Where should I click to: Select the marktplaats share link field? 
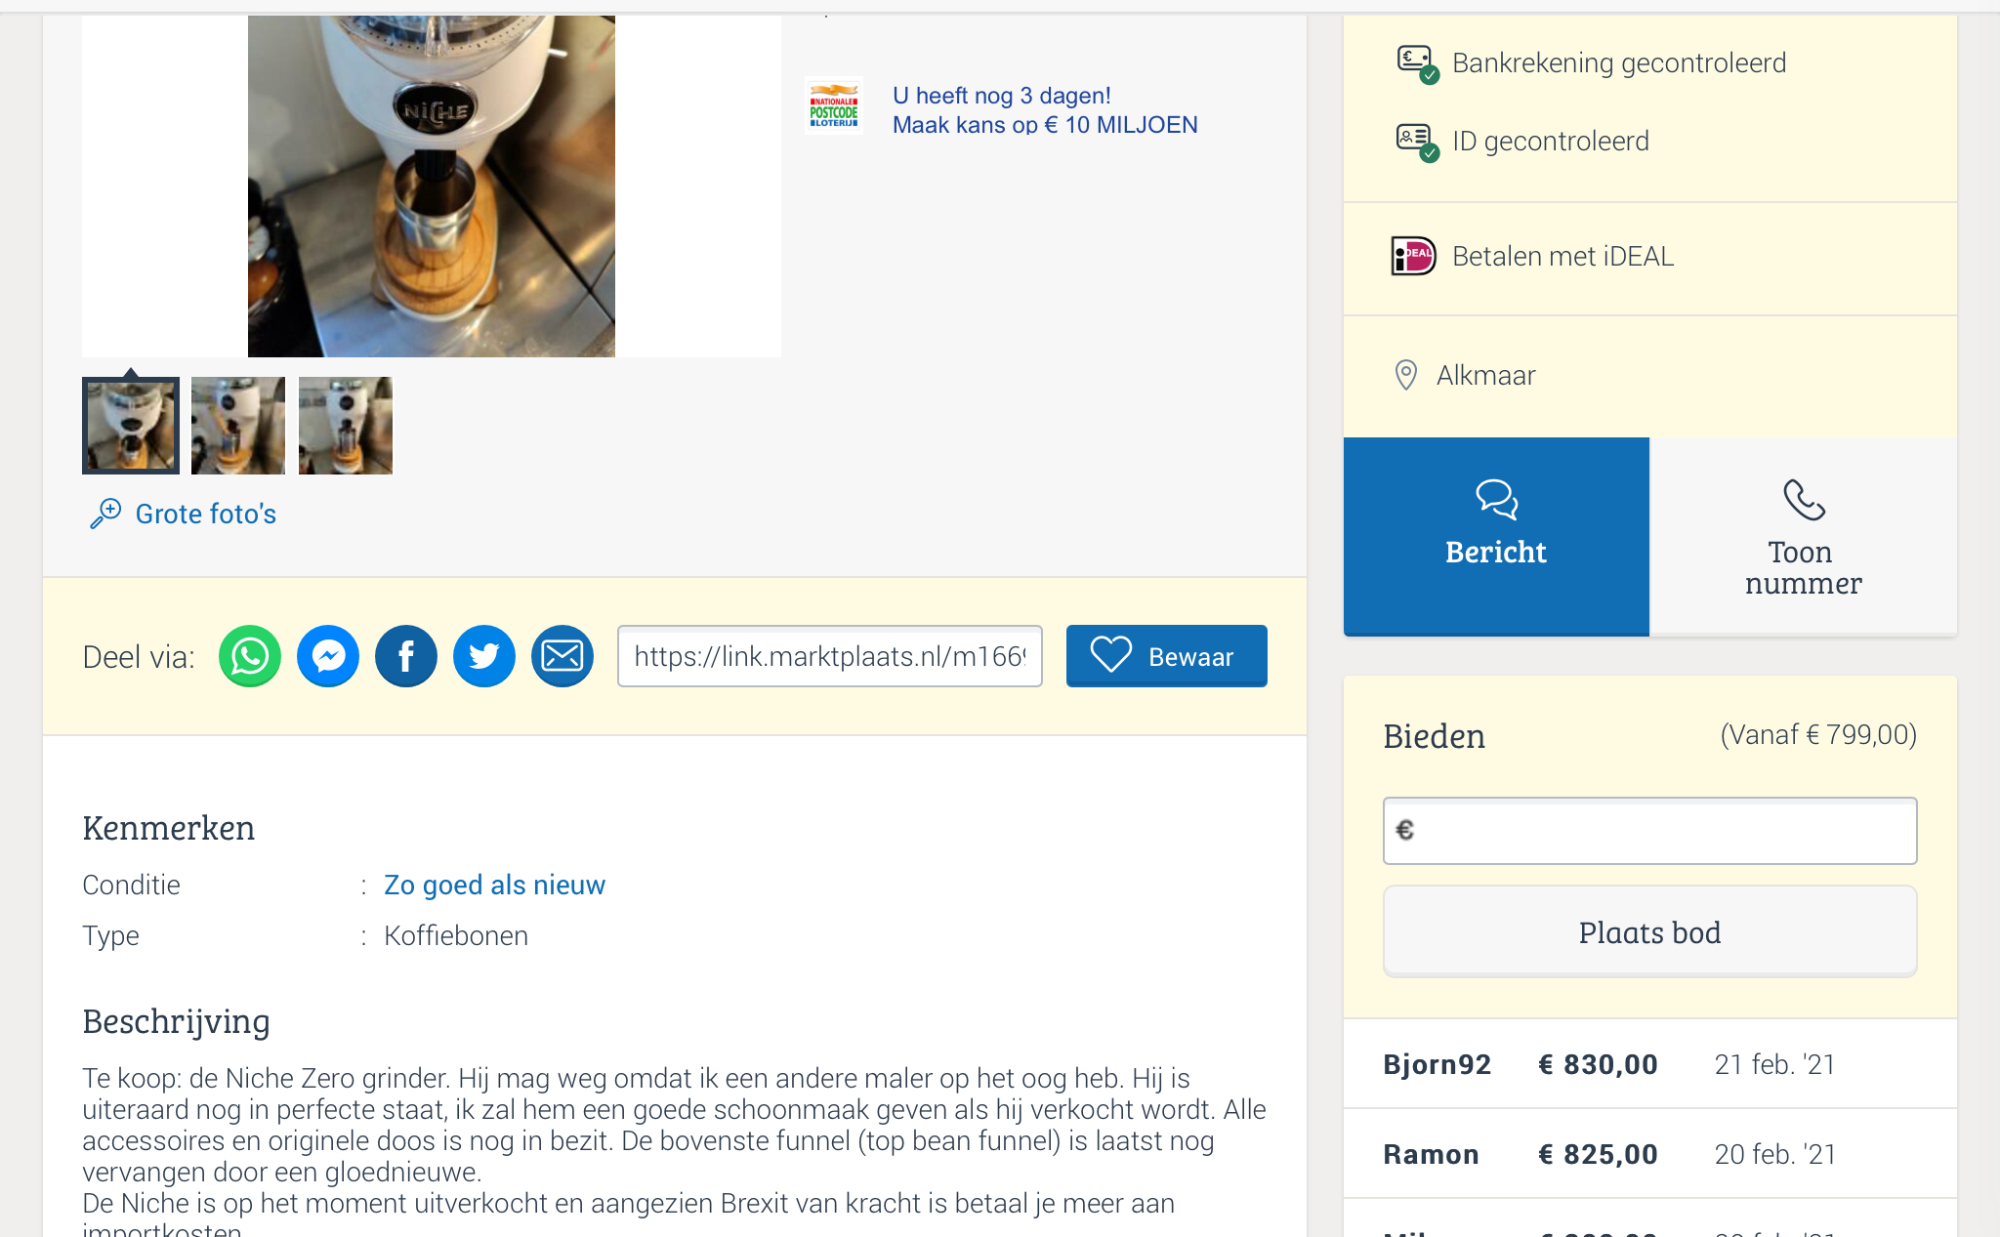click(x=829, y=656)
